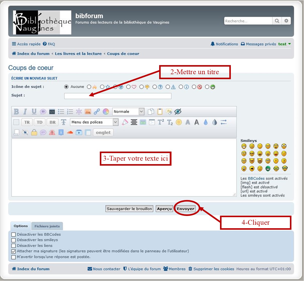Check Désactiver les BBCodes
This screenshot has height=281, width=304.
14,235
